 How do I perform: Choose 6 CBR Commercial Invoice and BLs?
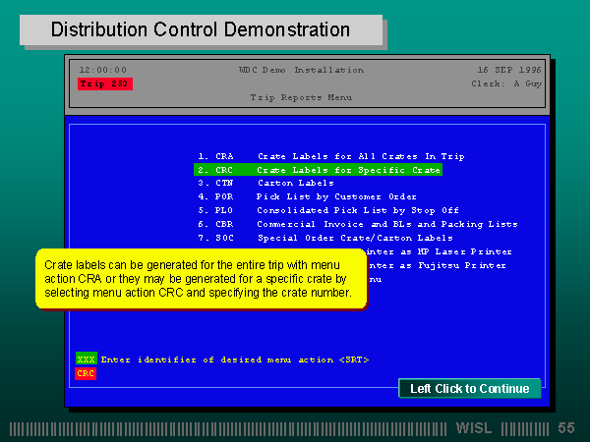pyautogui.click(x=358, y=224)
